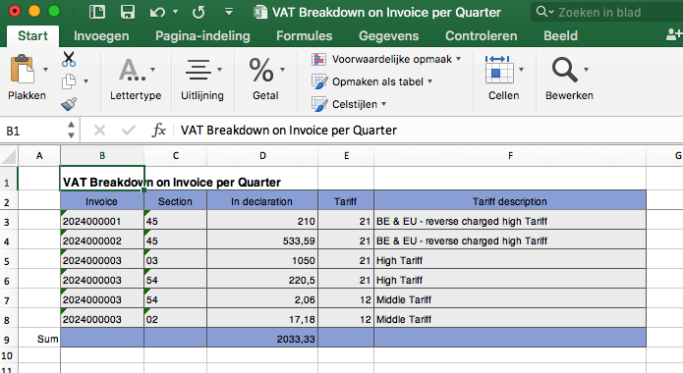Open the Bewerken magnifier tool
Image resolution: width=683 pixels, height=373 pixels.
pos(564,70)
